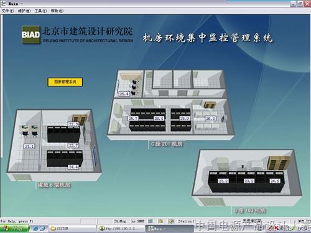The image size is (311, 233).
Task: Select the 建威 6 层机房 label
Action: (x=54, y=185)
